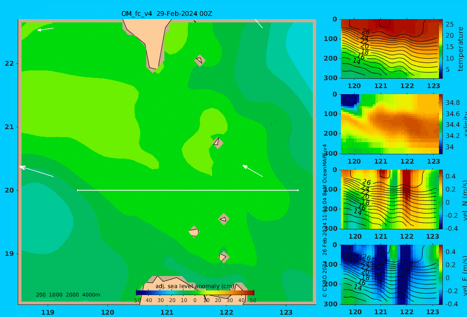This screenshot has height=317, width=467.
Task: Click the small island near 21.9N 121.5E
Action: (x=200, y=61)
